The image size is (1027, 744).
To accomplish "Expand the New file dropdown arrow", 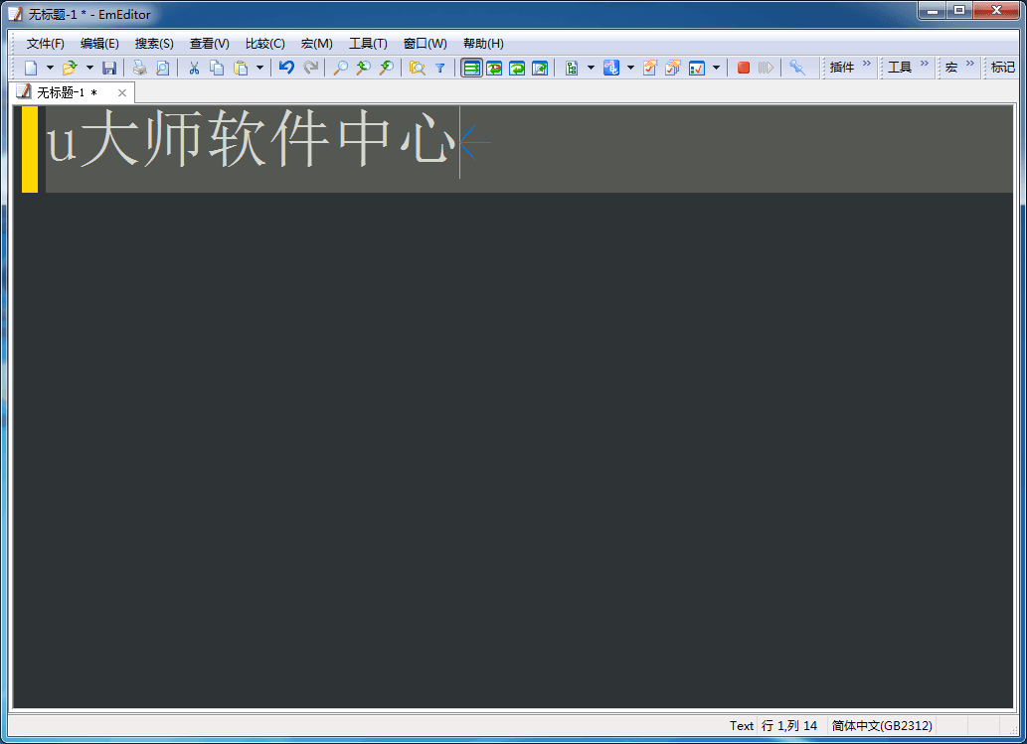I will [51, 68].
